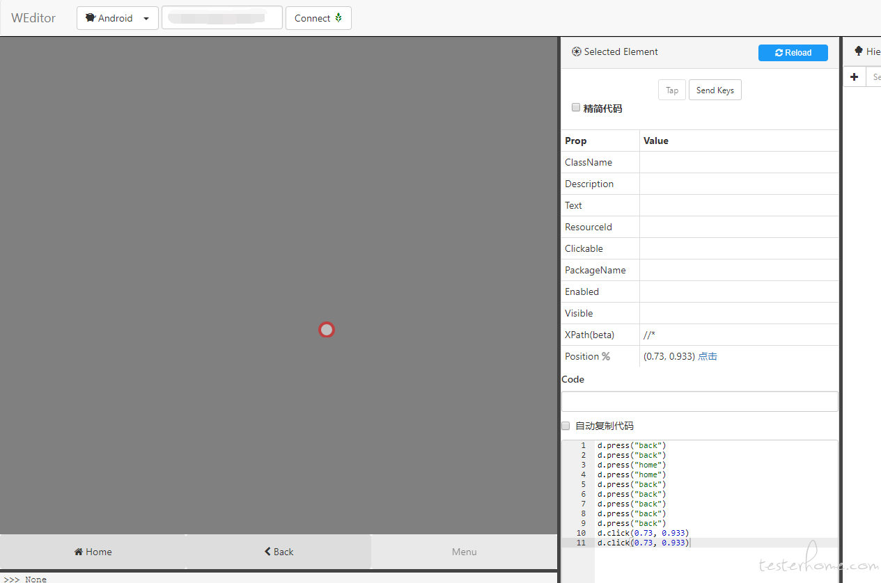Click the ResourceId property label

[588, 227]
